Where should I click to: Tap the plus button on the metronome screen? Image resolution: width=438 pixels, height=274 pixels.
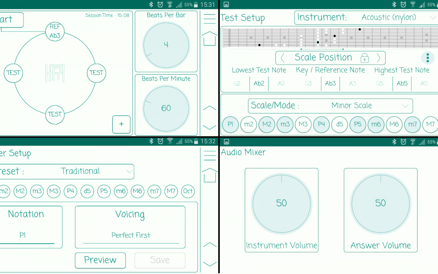pyautogui.click(x=121, y=125)
